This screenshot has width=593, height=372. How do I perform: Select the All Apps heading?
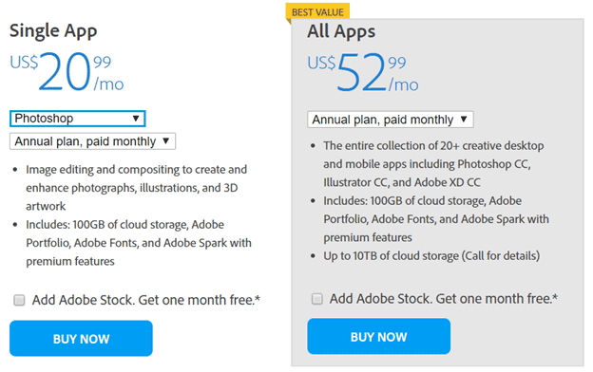(x=341, y=31)
